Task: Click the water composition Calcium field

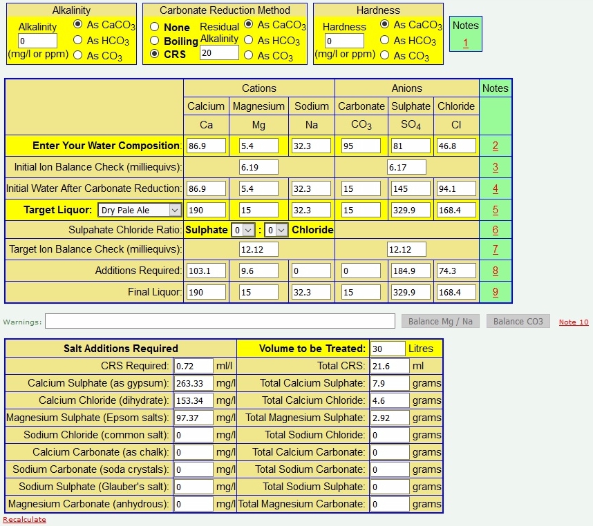Action: (x=206, y=146)
